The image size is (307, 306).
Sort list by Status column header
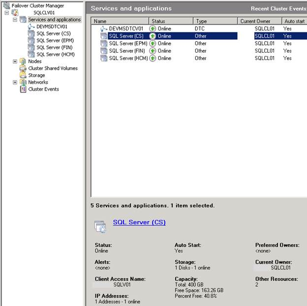pos(171,21)
